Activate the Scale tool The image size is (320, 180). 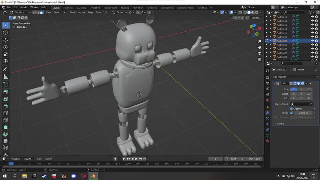pyautogui.click(x=5, y=54)
